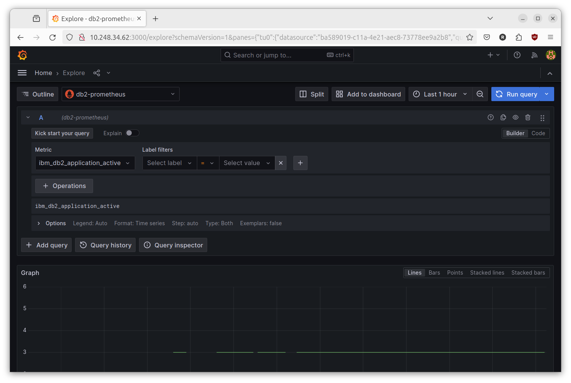
Task: Open the Select value dropdown
Action: click(247, 163)
